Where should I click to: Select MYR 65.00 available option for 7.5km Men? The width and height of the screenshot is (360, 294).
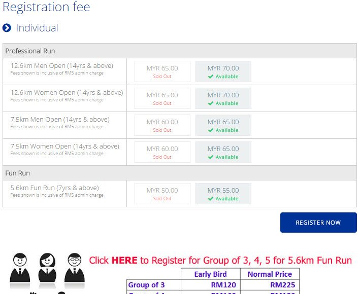click(x=223, y=125)
